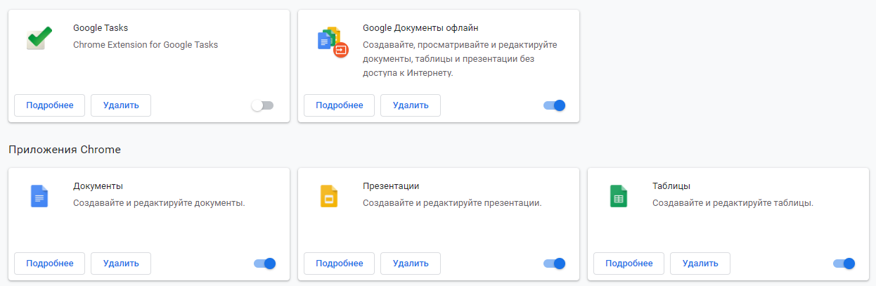
Task: Disable the Таблицы app toggle
Action: click(844, 264)
